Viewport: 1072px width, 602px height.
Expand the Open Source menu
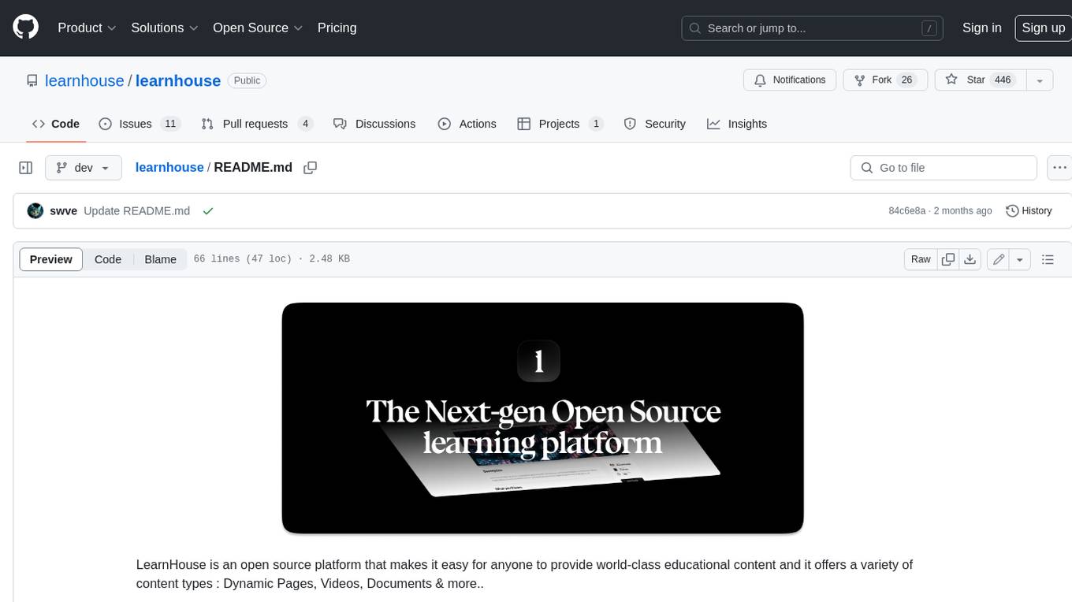pyautogui.click(x=258, y=28)
